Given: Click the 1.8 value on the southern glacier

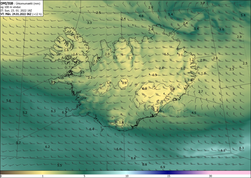Looking at the screenshot, I should [x=121, y=123].
